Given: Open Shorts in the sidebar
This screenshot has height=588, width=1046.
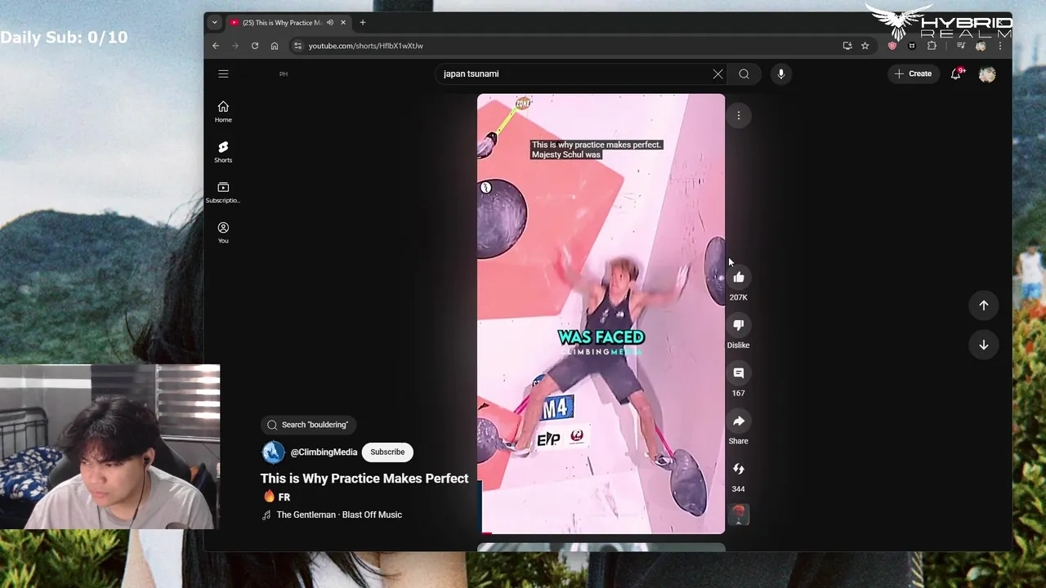Looking at the screenshot, I should point(223,152).
